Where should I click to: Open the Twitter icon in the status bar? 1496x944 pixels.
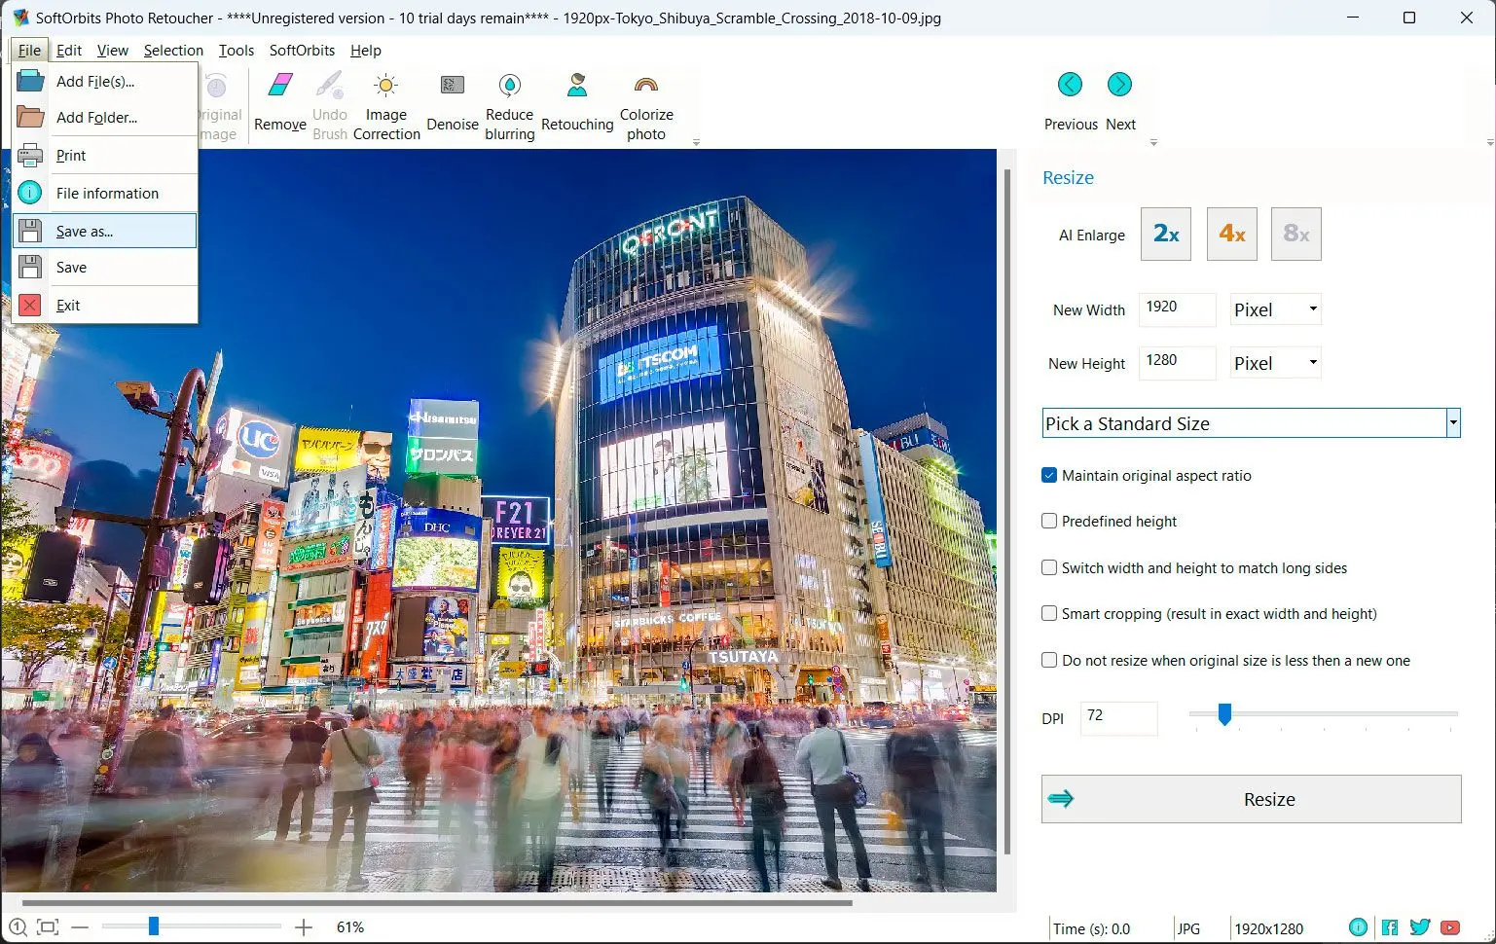click(1420, 927)
